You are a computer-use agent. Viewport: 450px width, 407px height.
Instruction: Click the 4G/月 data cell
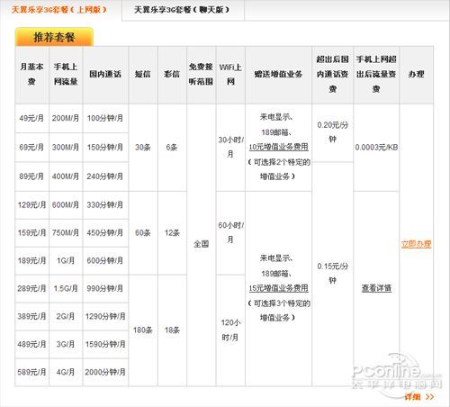point(66,372)
